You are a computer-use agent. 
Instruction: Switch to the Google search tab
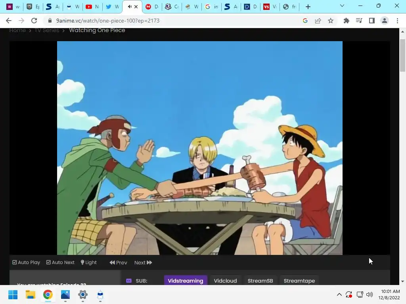(212, 7)
